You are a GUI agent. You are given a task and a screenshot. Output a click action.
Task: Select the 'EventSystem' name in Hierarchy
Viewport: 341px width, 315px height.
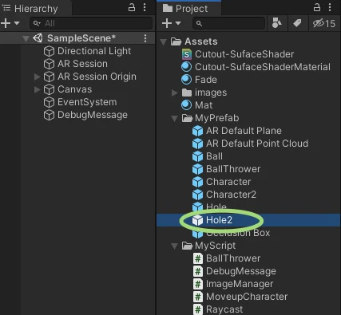(x=87, y=102)
